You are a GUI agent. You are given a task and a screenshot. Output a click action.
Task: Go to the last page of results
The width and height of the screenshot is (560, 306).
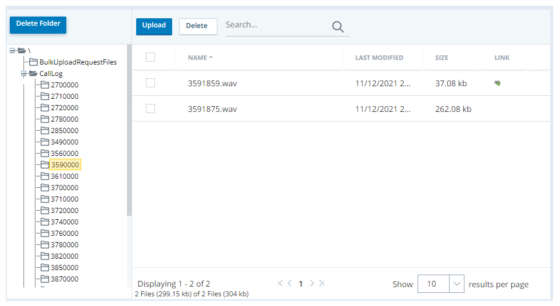coord(321,283)
